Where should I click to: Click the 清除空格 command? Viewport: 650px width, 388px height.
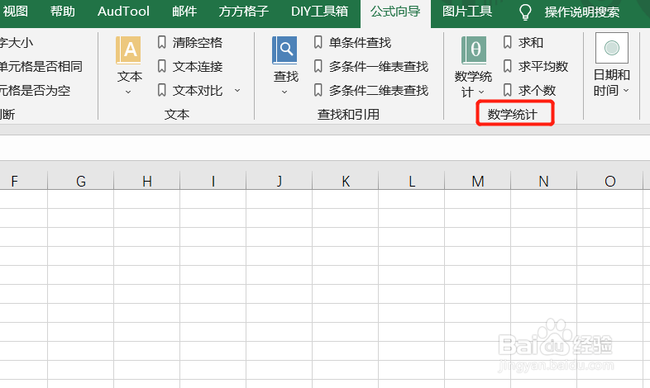198,42
